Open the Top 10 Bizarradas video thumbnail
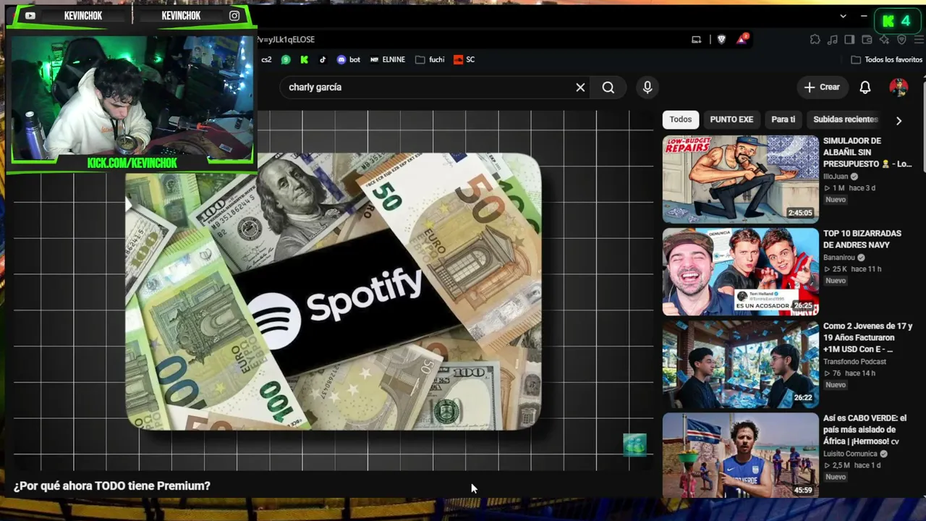The height and width of the screenshot is (521, 926). 741,271
